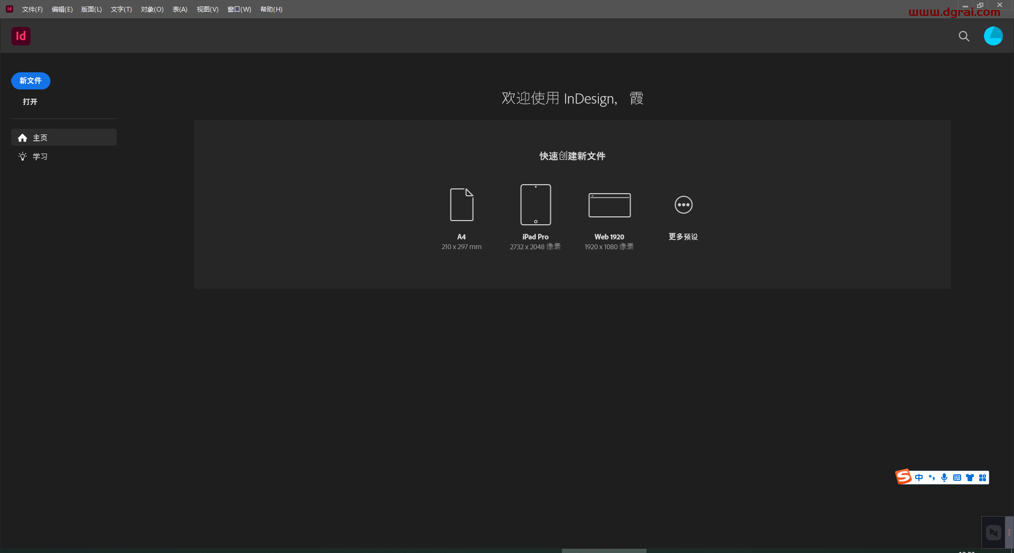Viewport: 1014px width, 553px height.
Task: Activate the Sogou voice input microphone
Action: pos(944,478)
